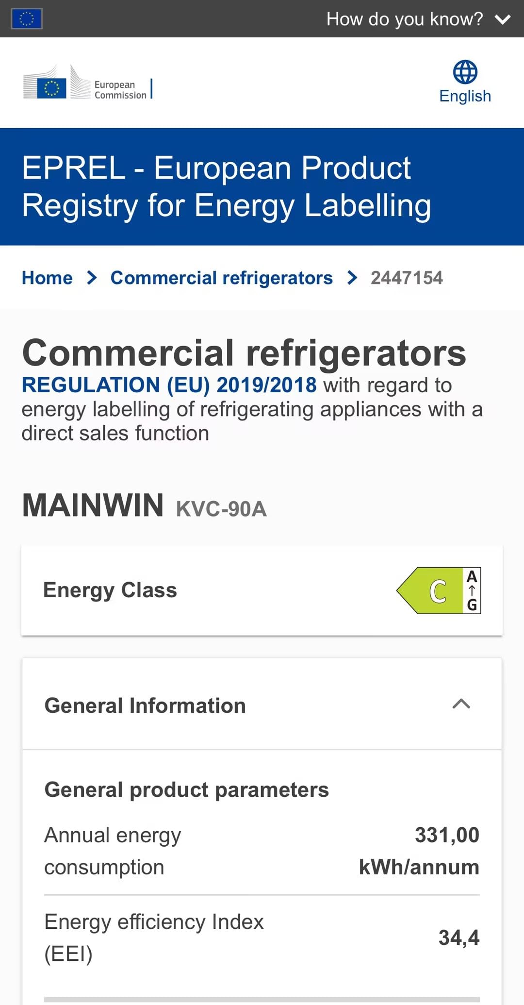Click the A to G scale icon
Screen dimensions: 524x1005
tap(472, 590)
